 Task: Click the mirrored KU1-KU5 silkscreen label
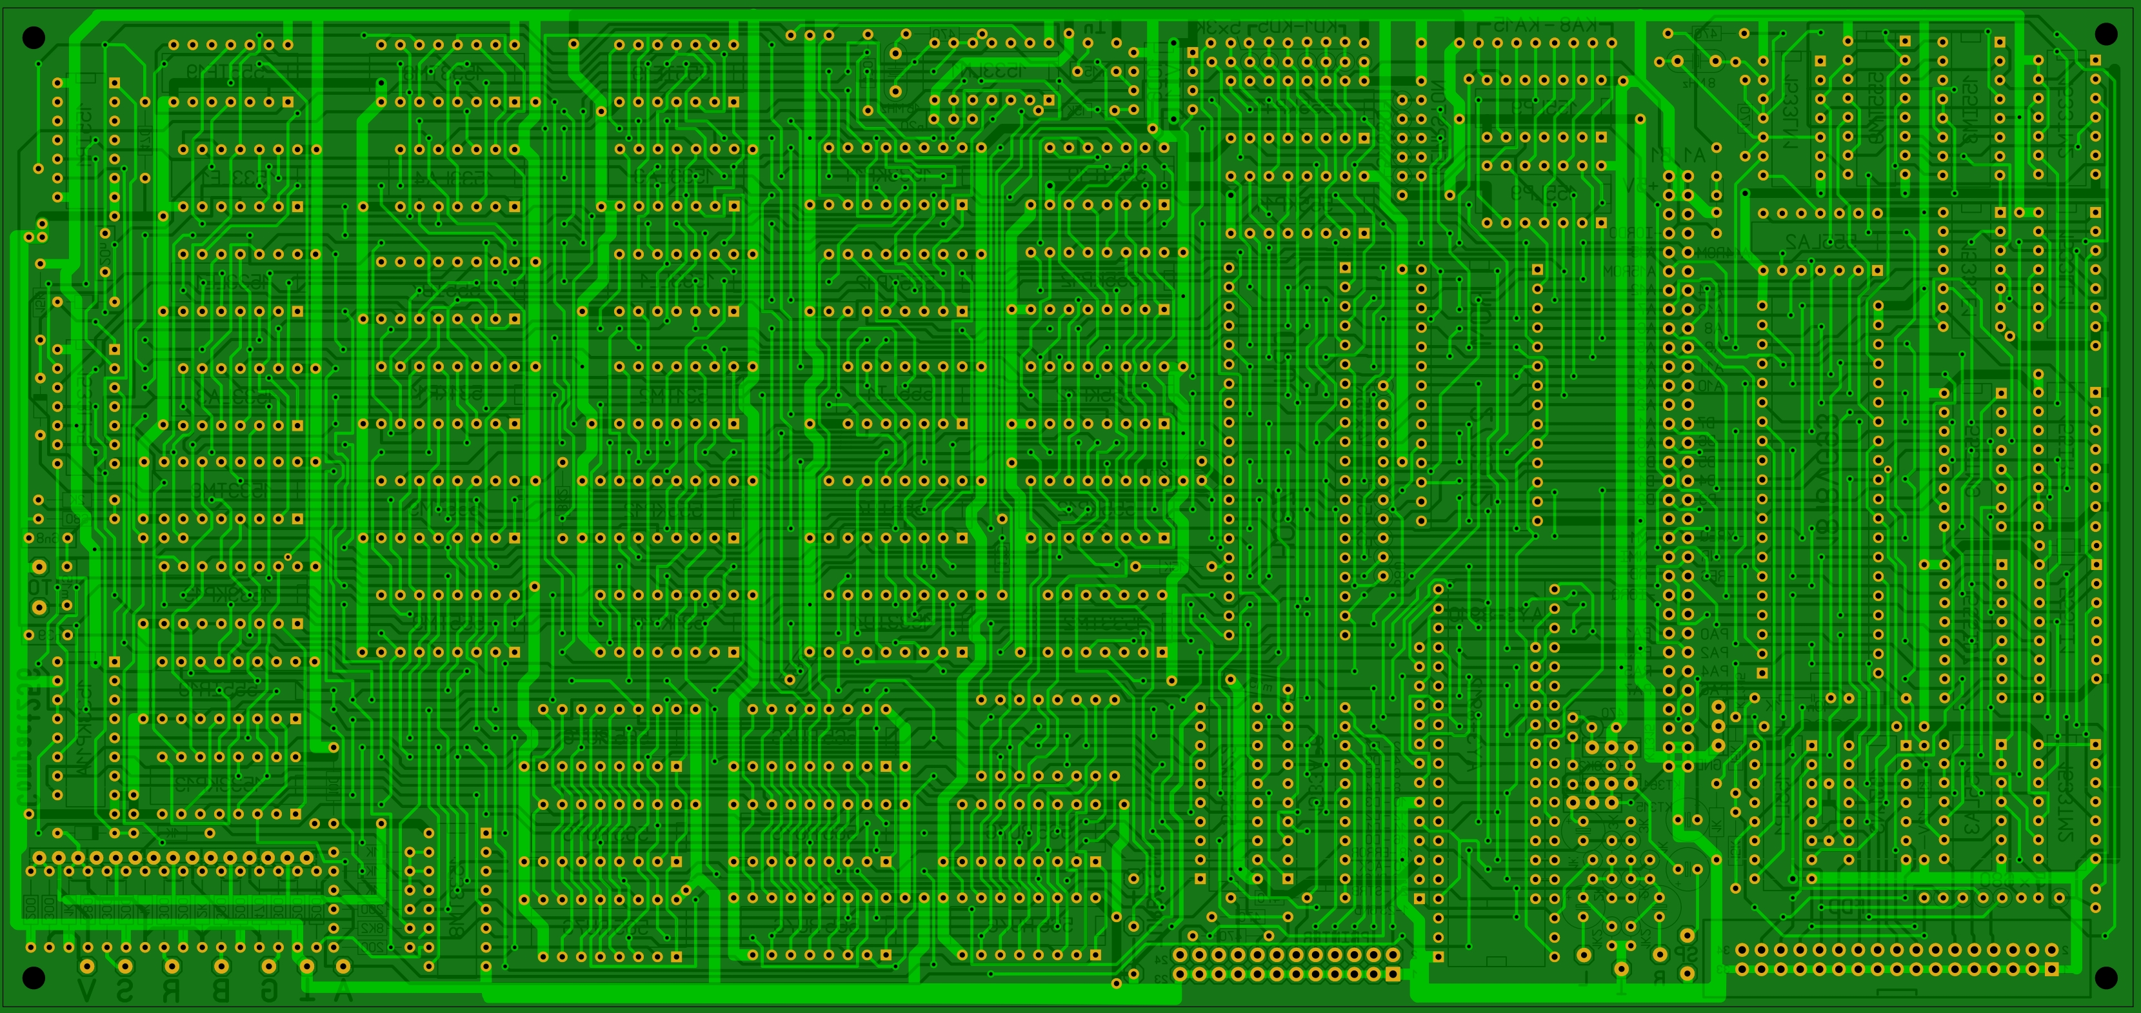[1297, 26]
